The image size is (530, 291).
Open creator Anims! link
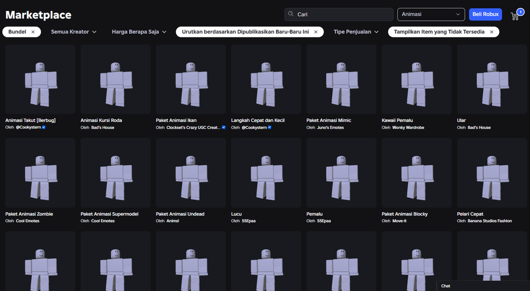point(173,221)
